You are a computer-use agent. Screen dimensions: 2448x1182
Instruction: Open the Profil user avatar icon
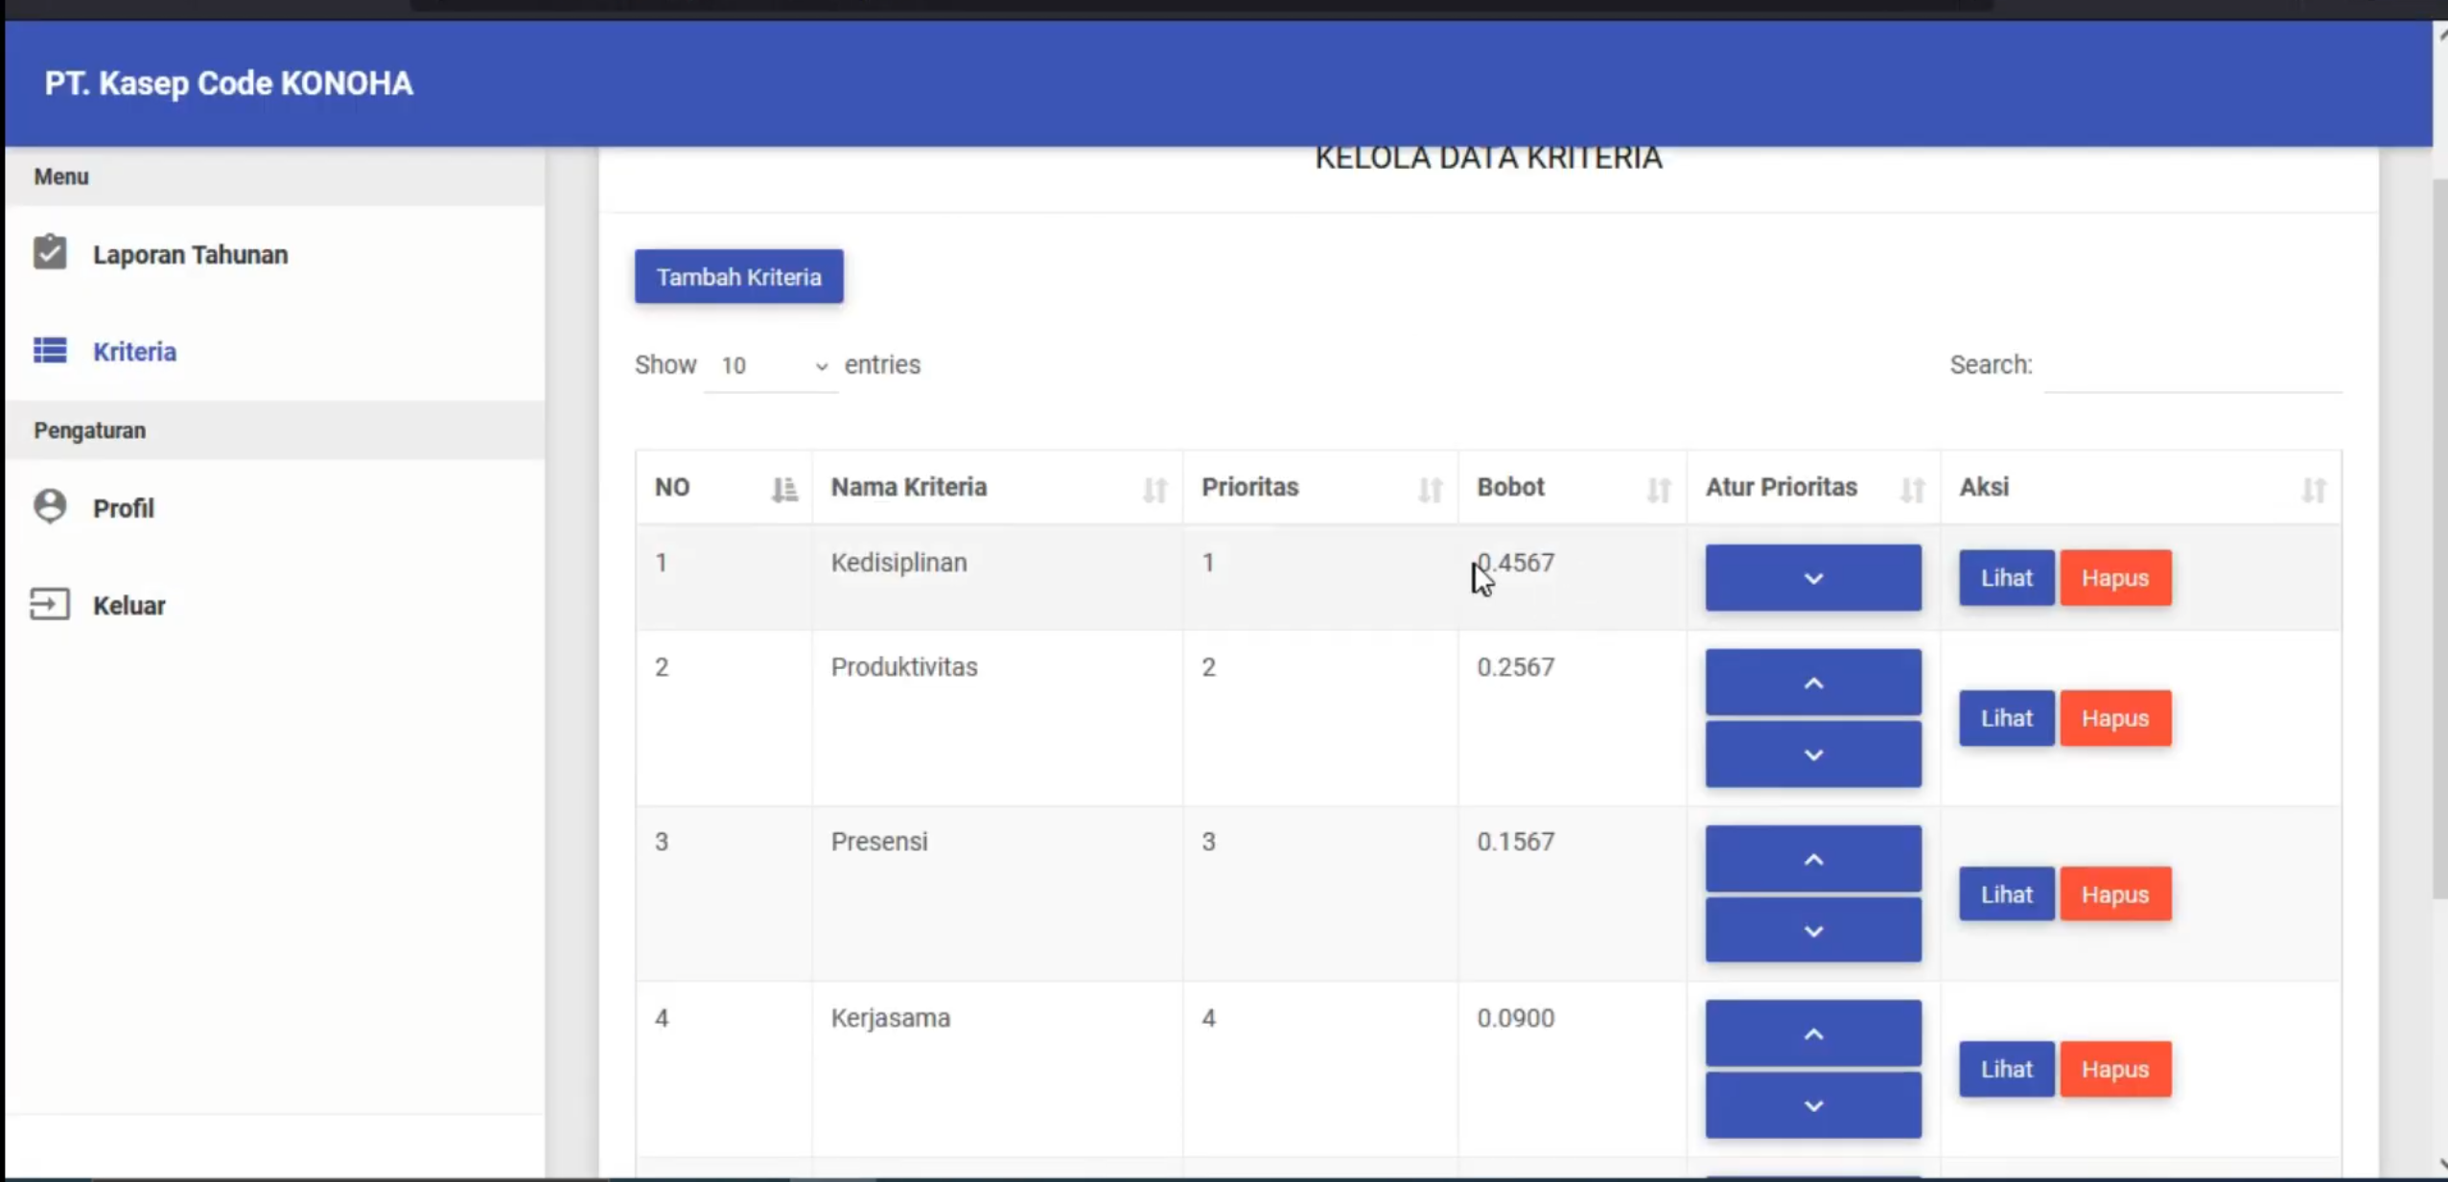point(50,506)
